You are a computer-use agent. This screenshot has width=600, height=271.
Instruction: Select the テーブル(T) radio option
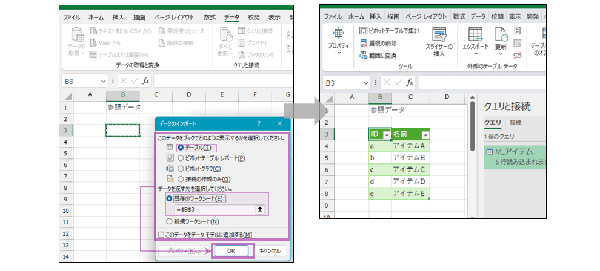pyautogui.click(x=181, y=148)
